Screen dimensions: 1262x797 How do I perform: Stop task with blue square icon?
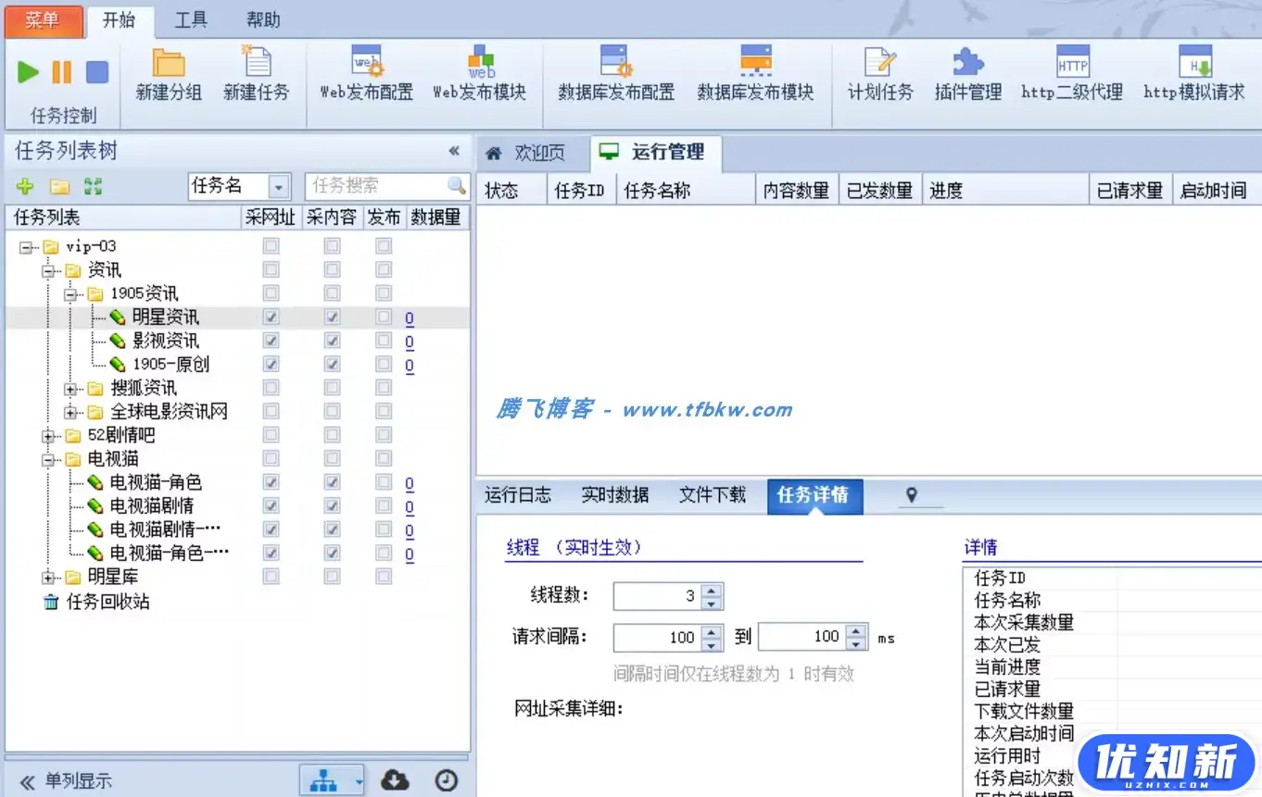tap(97, 72)
